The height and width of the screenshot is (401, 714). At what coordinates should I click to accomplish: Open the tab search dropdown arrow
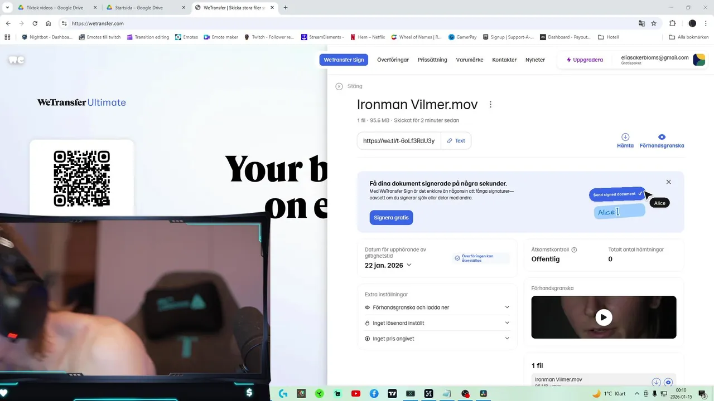point(7,8)
